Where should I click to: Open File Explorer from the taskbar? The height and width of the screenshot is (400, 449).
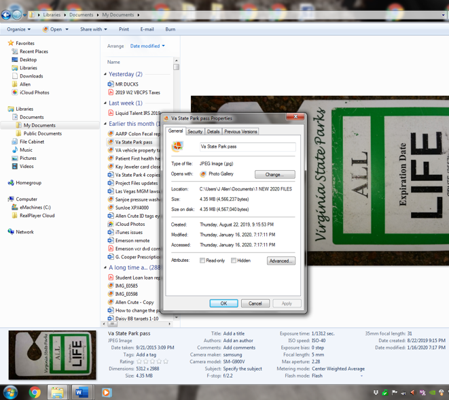click(57, 392)
